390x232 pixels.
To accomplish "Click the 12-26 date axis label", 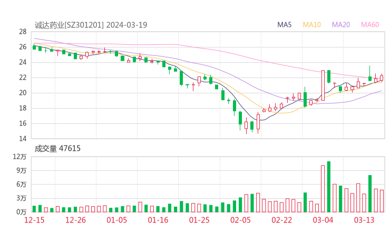I will click(75, 220).
